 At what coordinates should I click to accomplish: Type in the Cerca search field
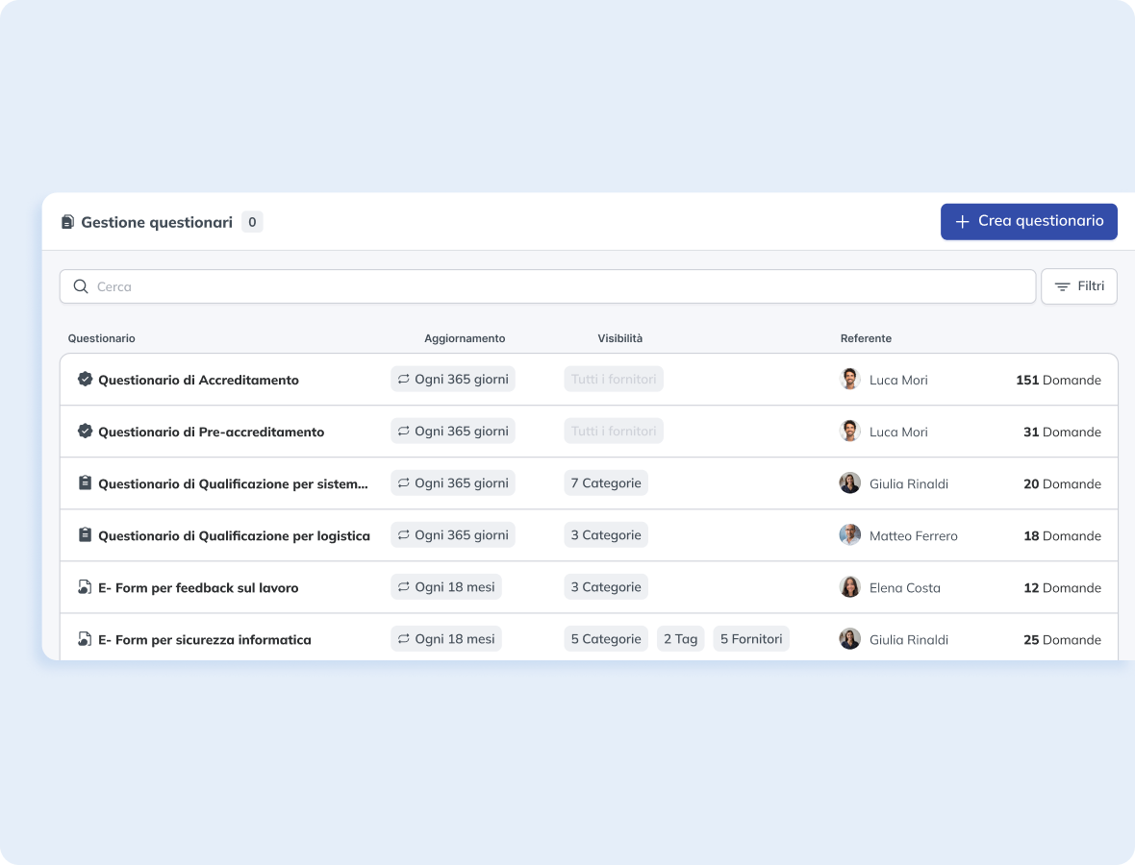click(x=558, y=286)
